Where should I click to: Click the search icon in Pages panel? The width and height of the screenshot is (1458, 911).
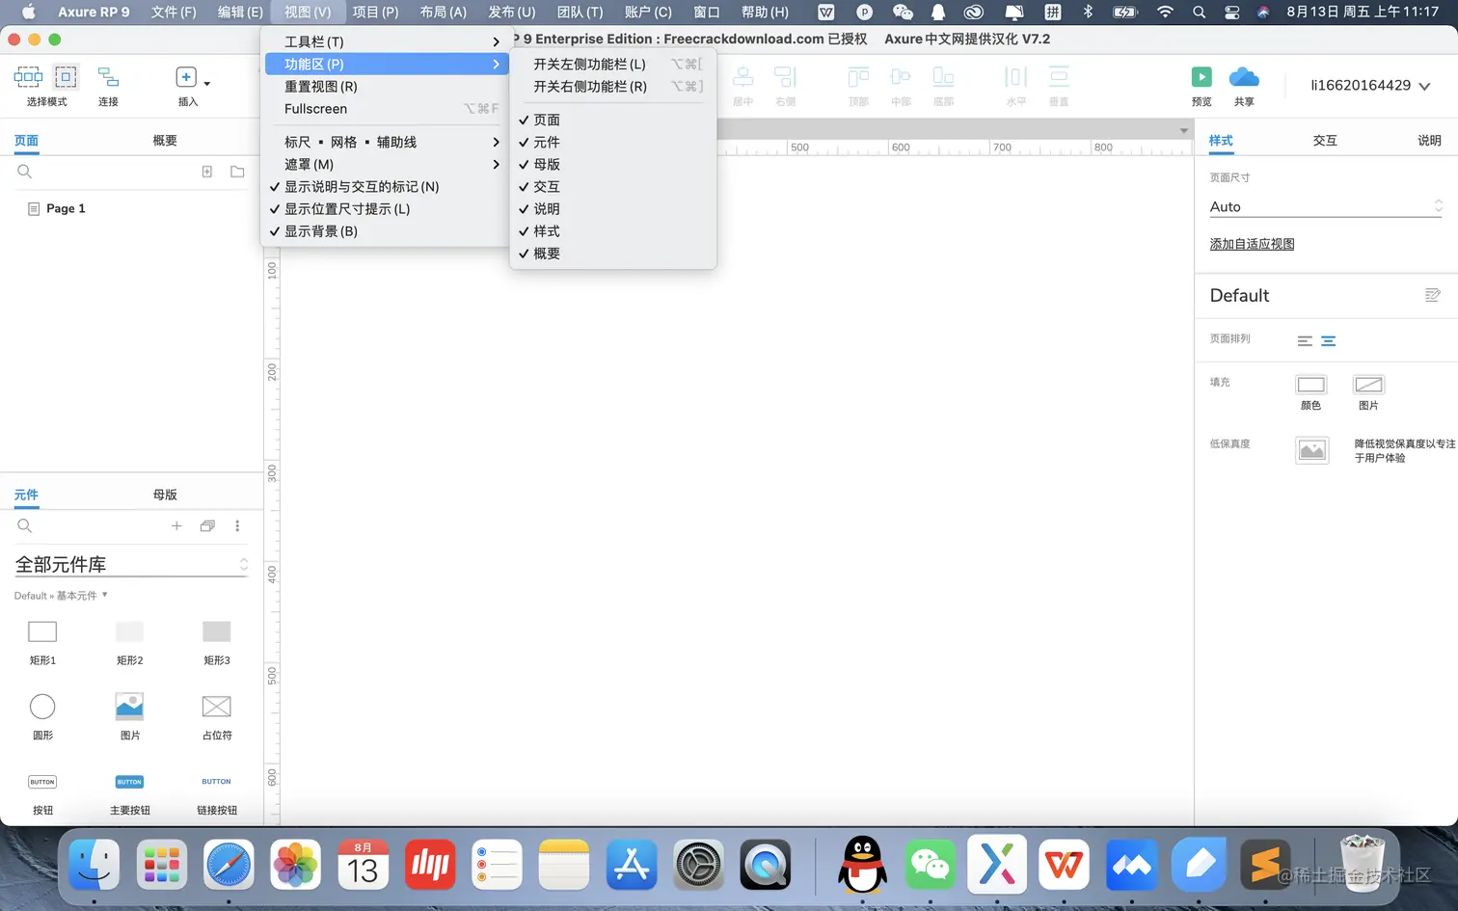click(x=25, y=172)
